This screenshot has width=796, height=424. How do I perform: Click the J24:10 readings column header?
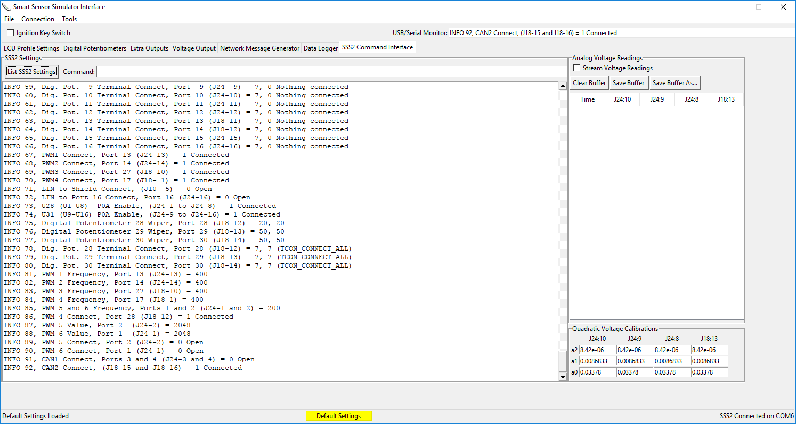tap(622, 99)
